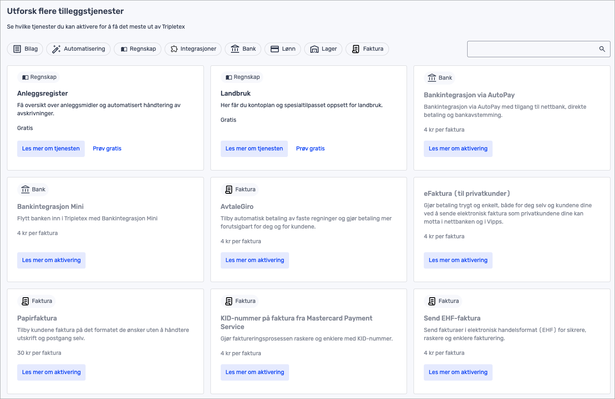Select the Faktura filter chip
This screenshot has height=399, width=615.
(367, 49)
